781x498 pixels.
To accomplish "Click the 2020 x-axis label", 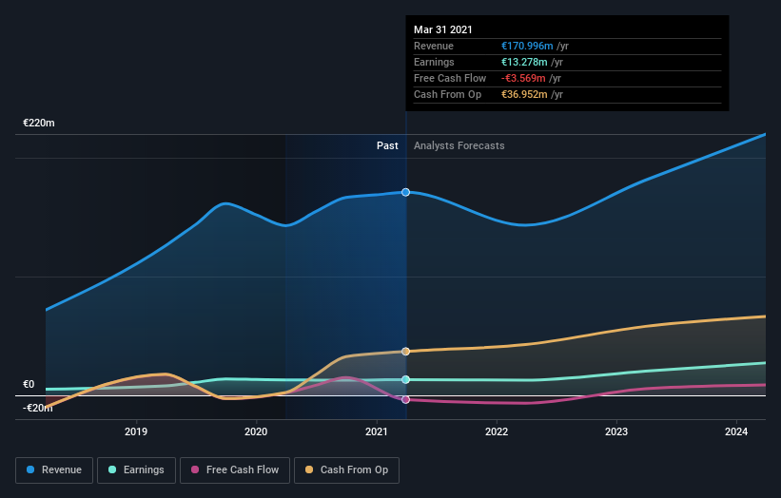I will tap(256, 431).
